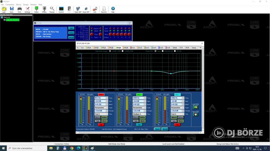Open the Settings tools icon
Image resolution: width=270 pixels, height=151 pixels.
click(27, 9)
